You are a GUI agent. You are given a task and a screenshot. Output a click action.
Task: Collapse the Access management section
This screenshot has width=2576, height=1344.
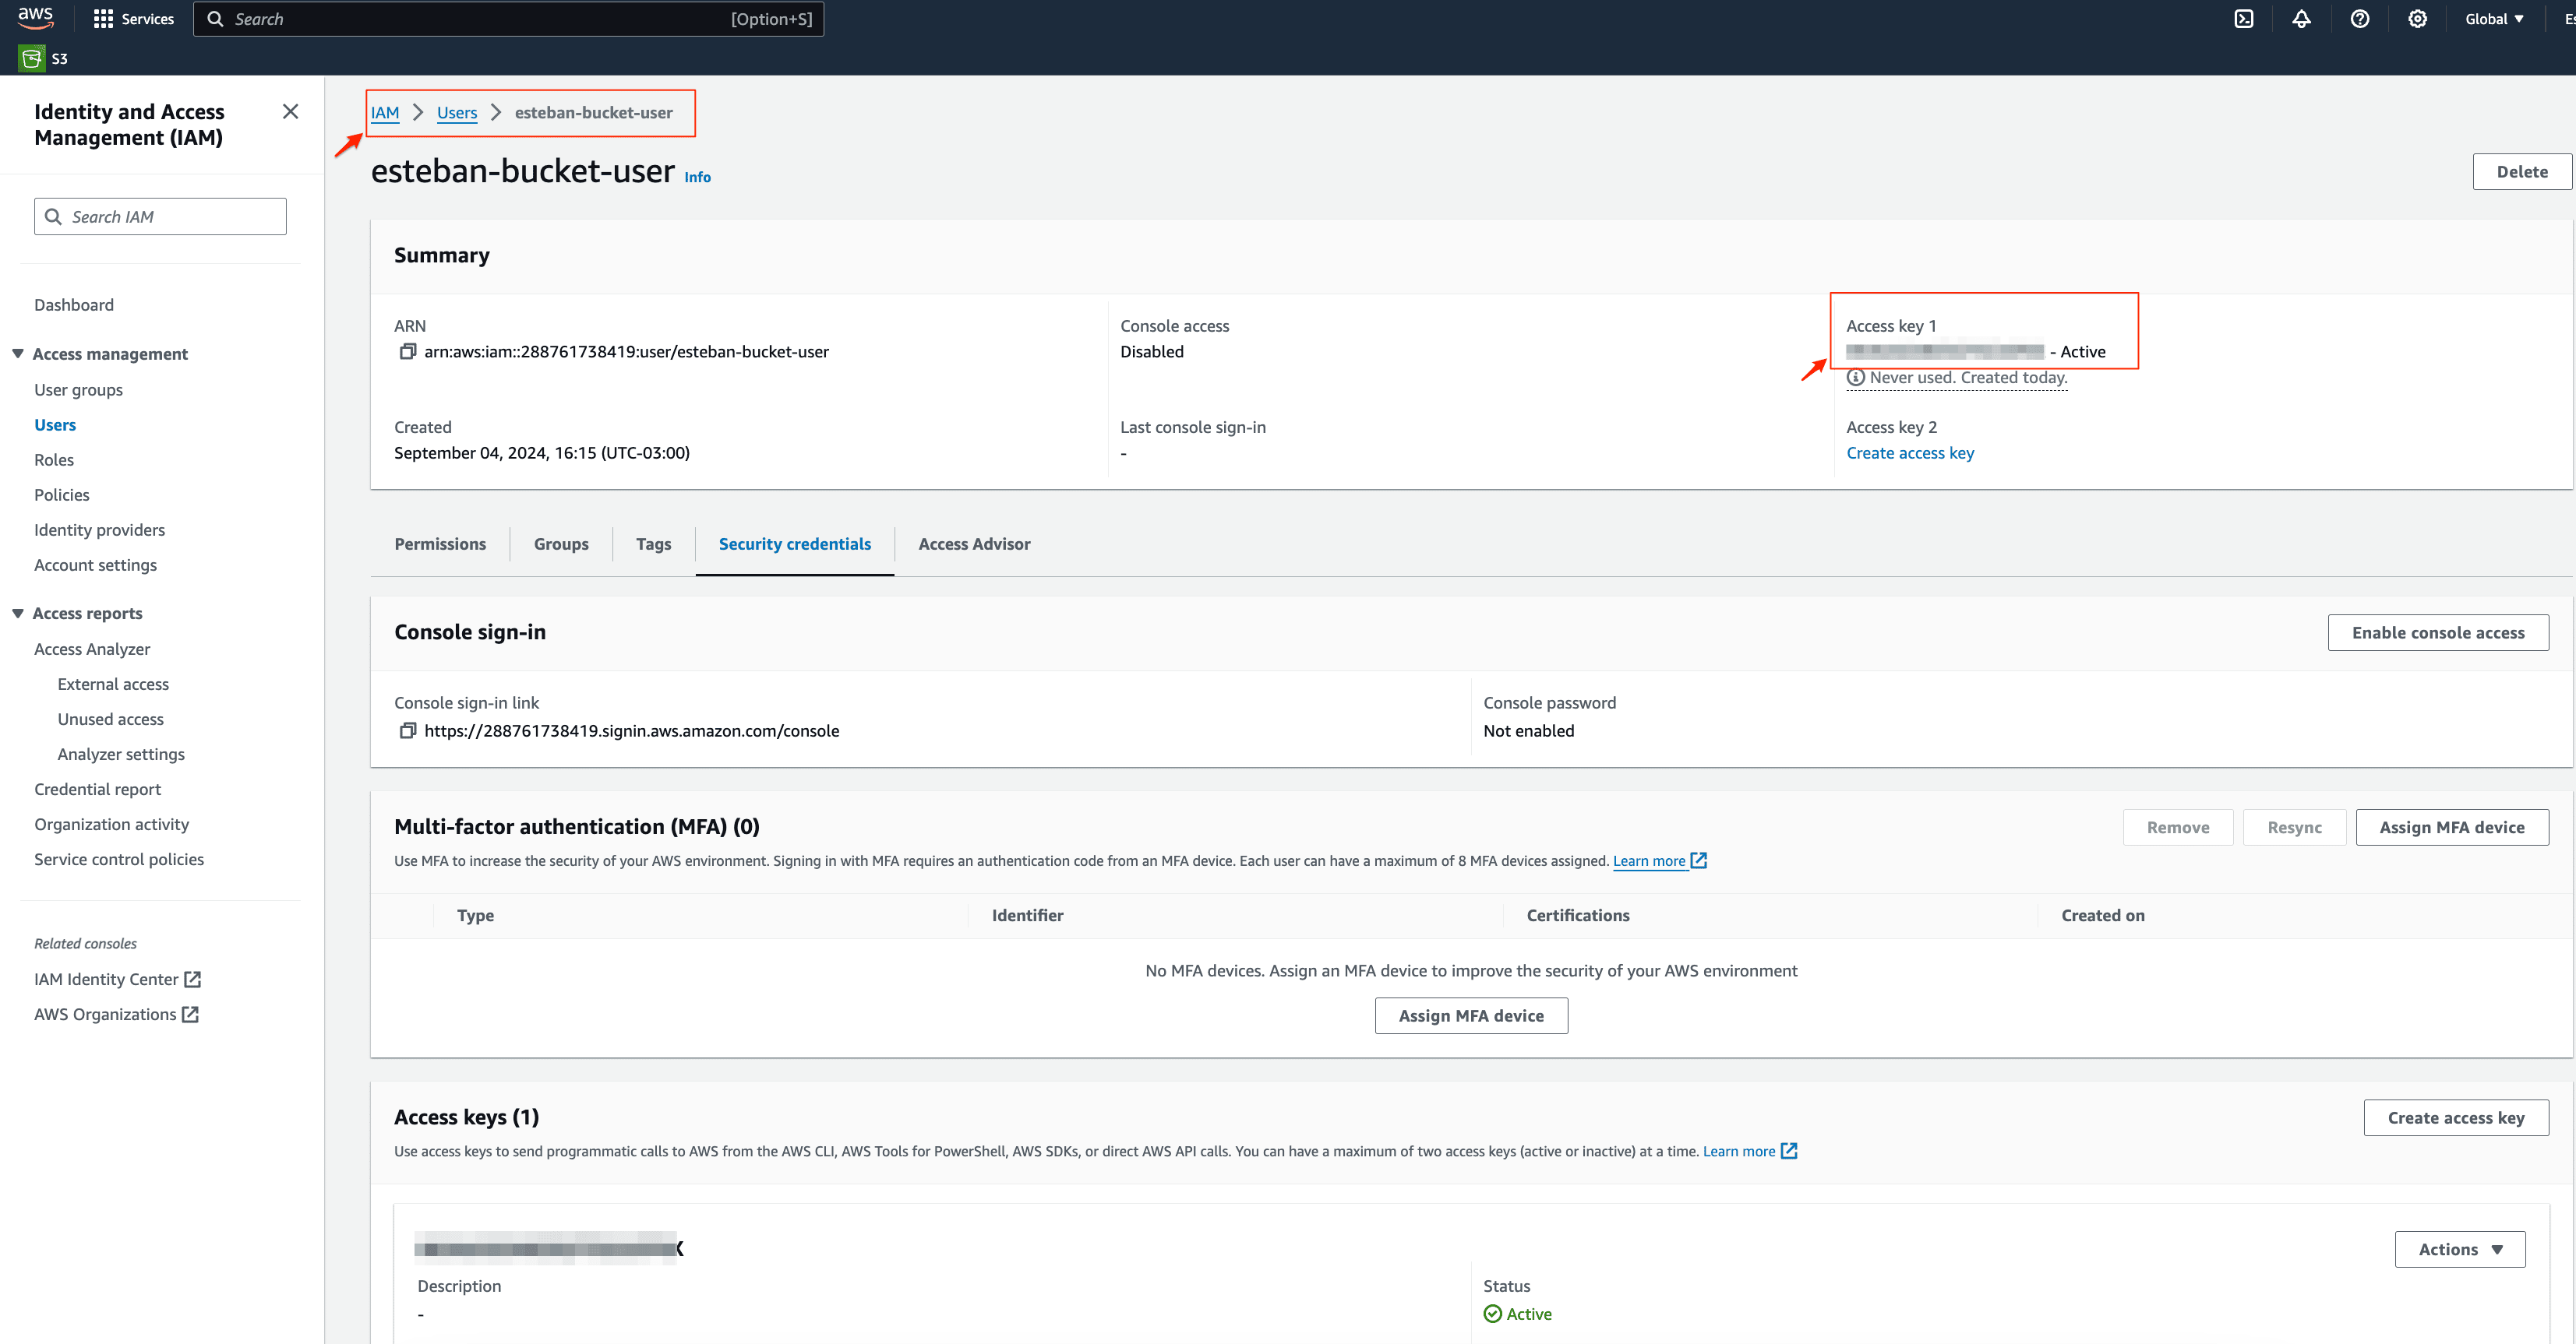18,354
